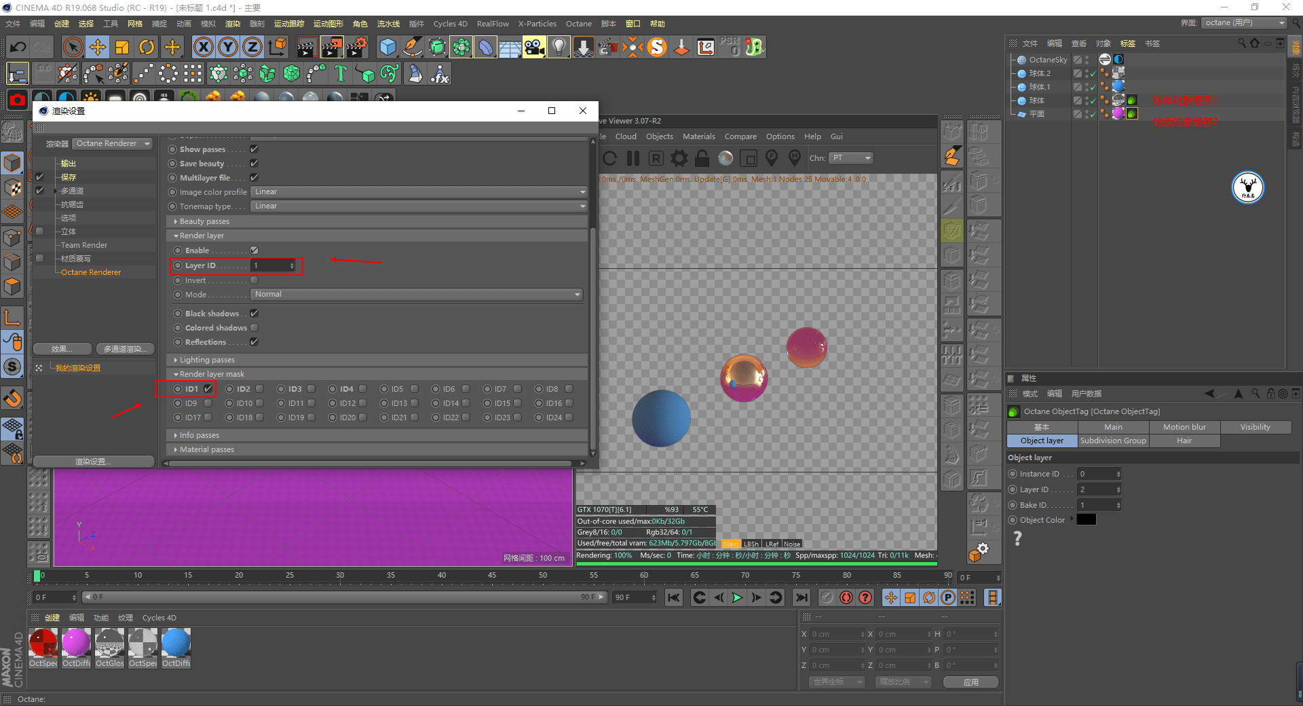Open the Mode dropdown set to Normal

click(x=417, y=295)
